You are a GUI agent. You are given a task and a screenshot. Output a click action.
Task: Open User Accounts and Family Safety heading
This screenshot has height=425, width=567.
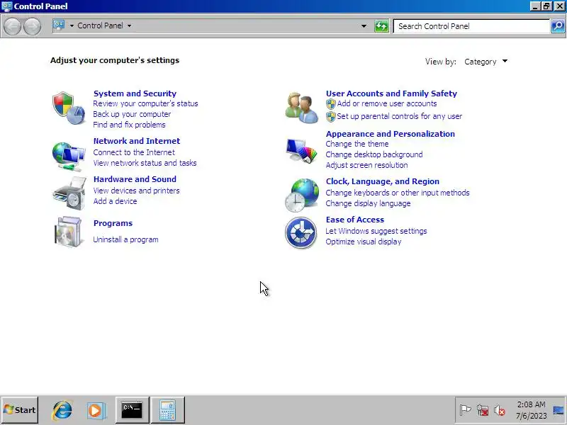(391, 93)
